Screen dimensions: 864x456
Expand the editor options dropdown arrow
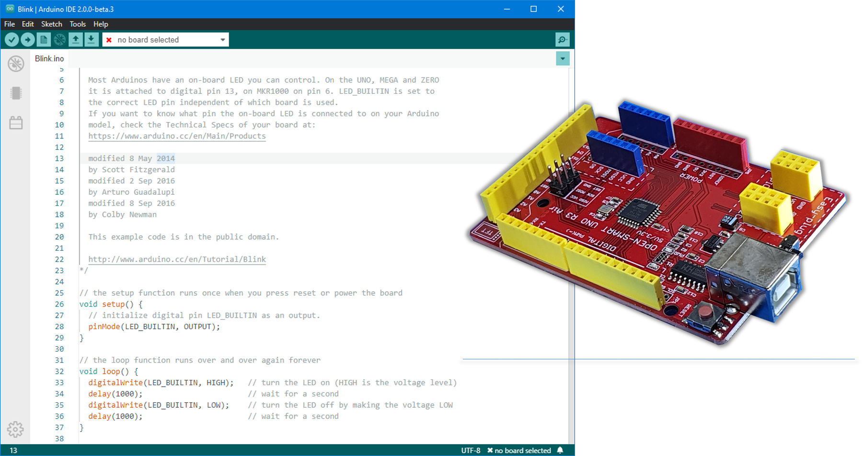(562, 58)
